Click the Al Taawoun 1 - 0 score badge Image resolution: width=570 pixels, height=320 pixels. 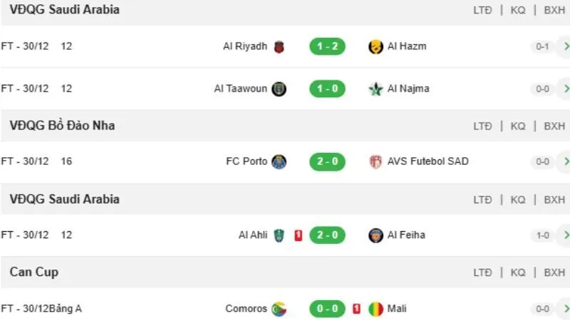coord(328,89)
